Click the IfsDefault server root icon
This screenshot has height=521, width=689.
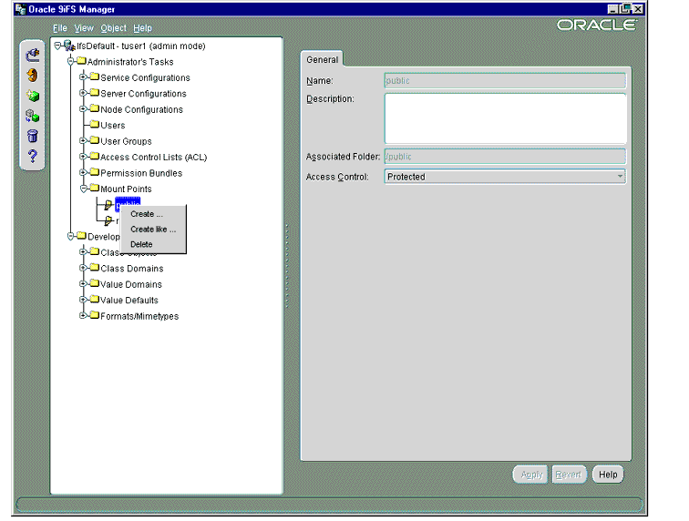tap(69, 46)
